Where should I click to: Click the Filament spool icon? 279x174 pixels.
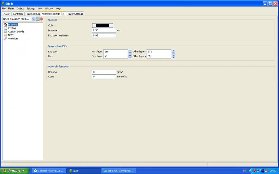pyautogui.click(x=5, y=25)
